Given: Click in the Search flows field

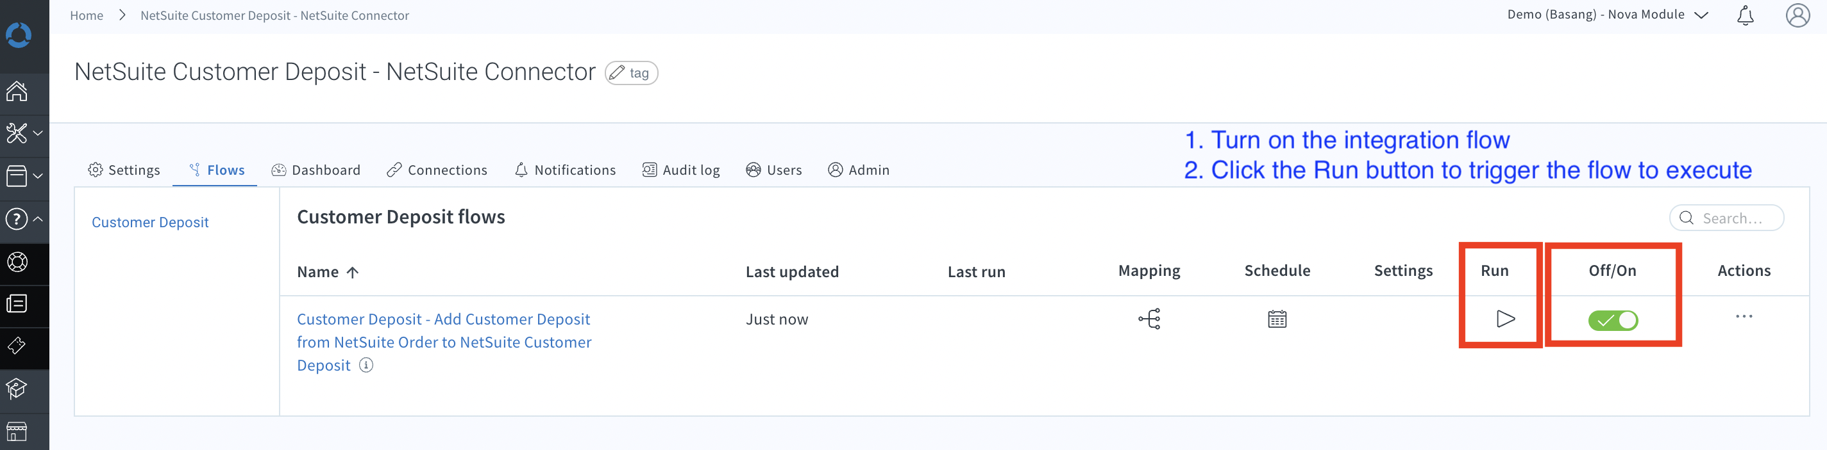Looking at the screenshot, I should point(1727,218).
